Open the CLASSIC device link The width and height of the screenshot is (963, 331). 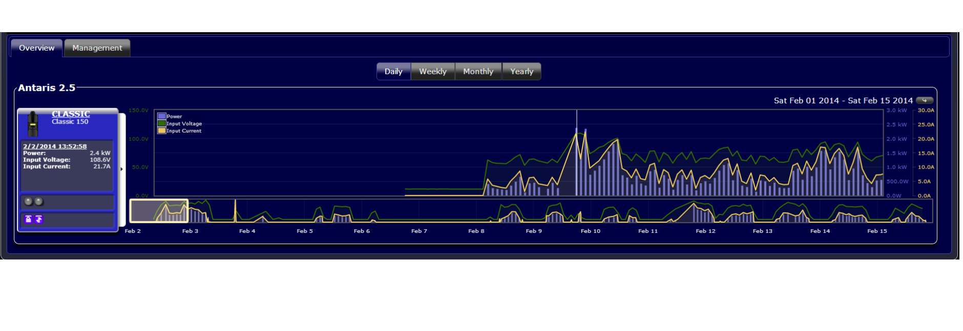(x=71, y=114)
